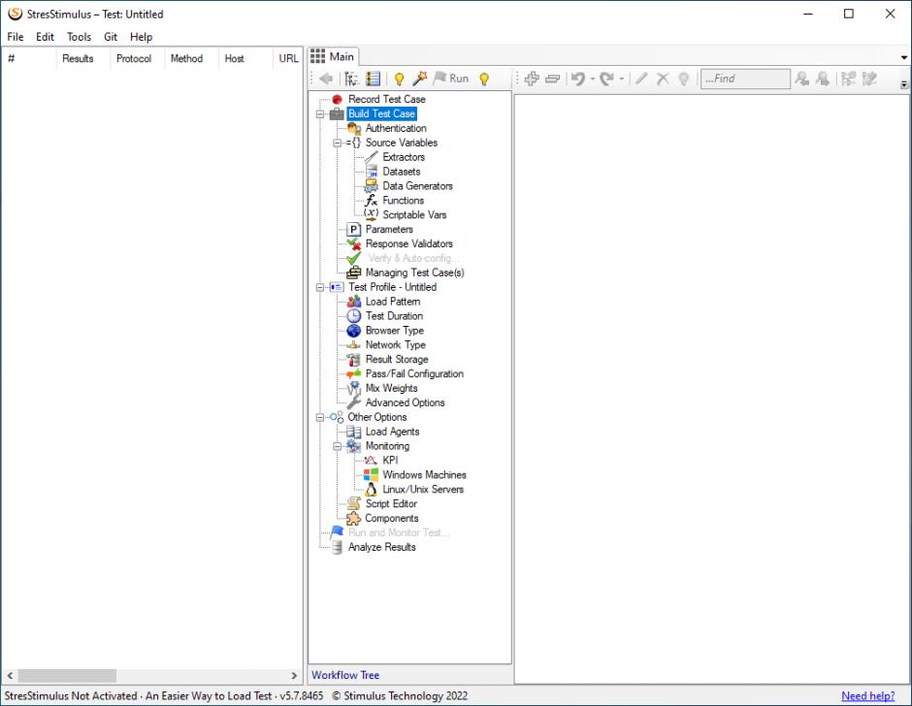Click the collapse all tree icon

tap(869, 79)
